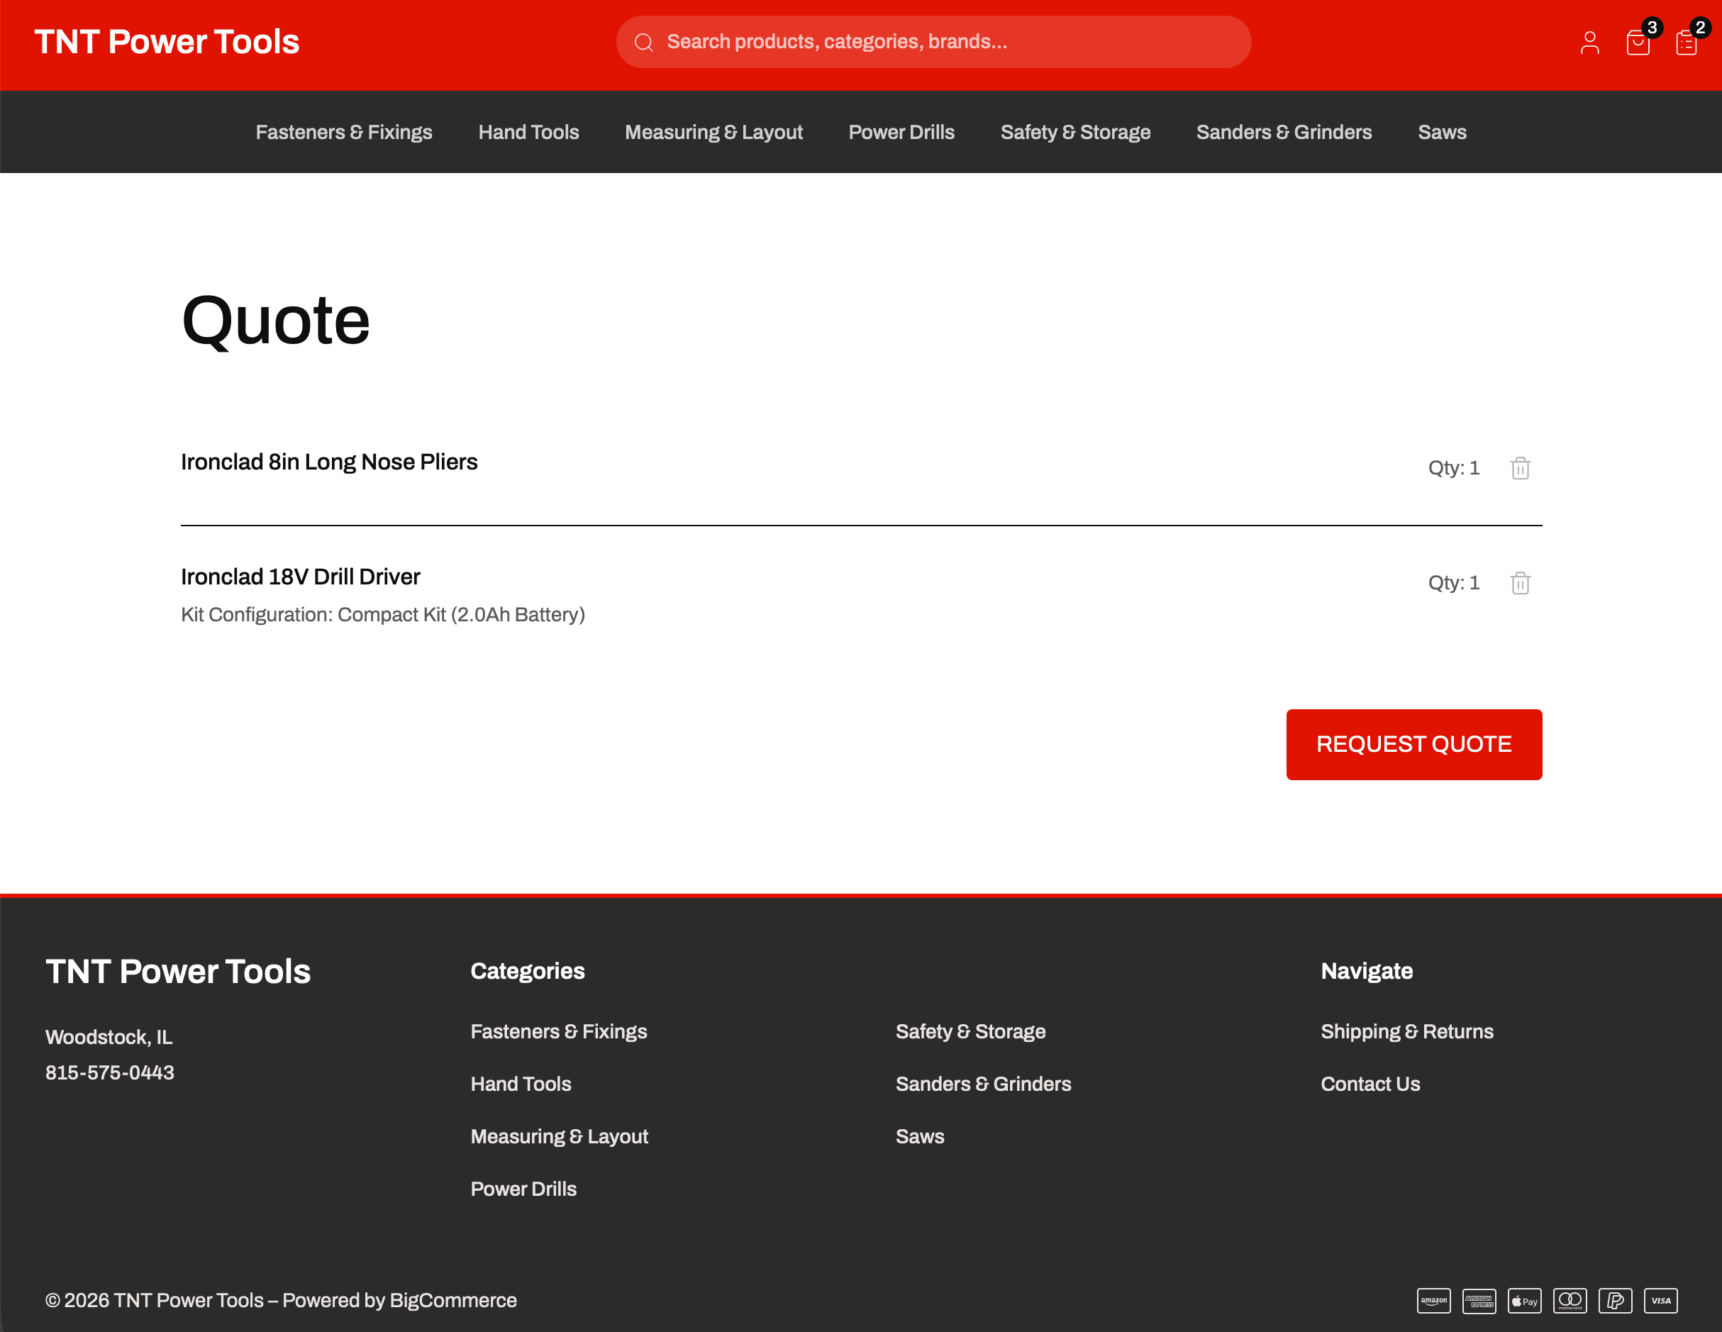The width and height of the screenshot is (1722, 1332).
Task: Click the footer Navigate heading
Action: 1367,971
